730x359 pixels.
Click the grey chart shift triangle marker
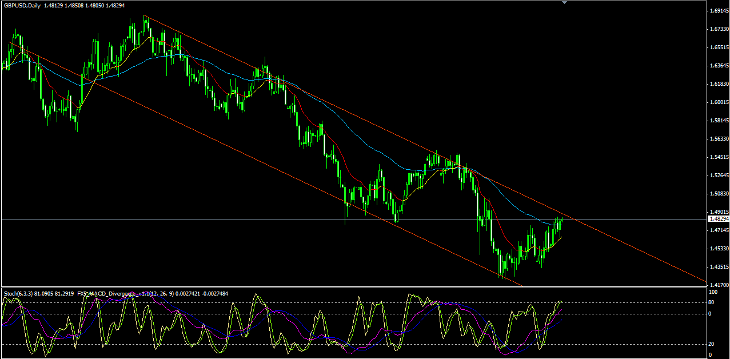tap(565, 2)
